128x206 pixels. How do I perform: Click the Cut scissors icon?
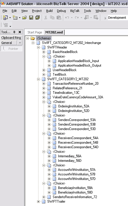click(x=46, y=17)
